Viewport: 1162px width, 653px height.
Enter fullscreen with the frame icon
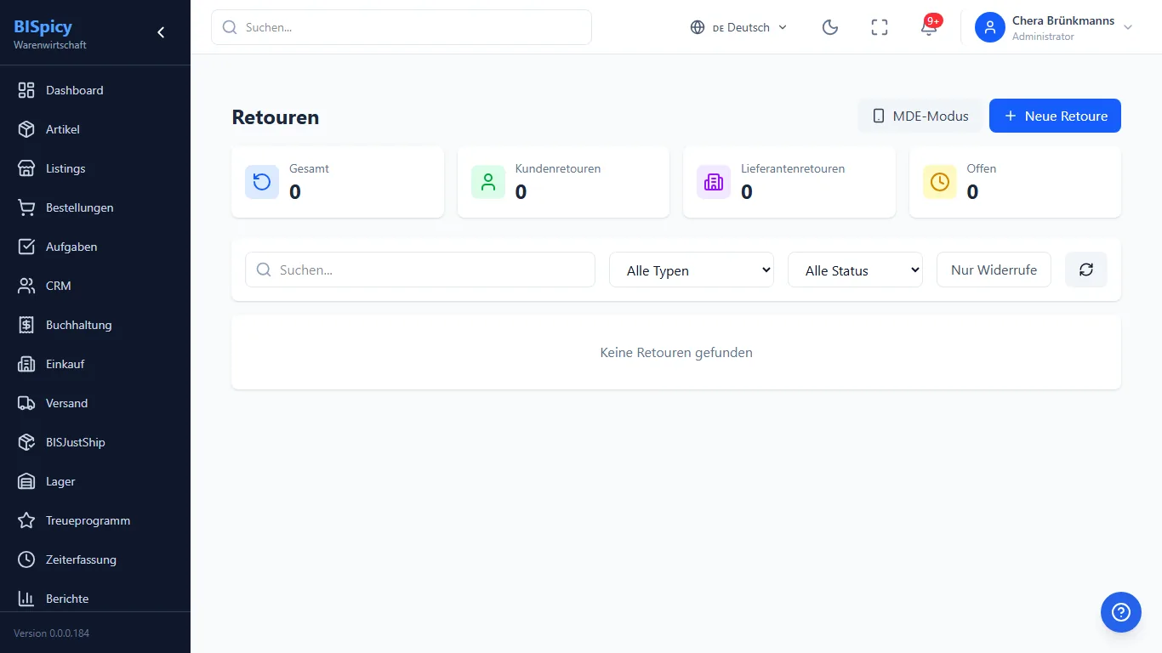[x=880, y=27]
